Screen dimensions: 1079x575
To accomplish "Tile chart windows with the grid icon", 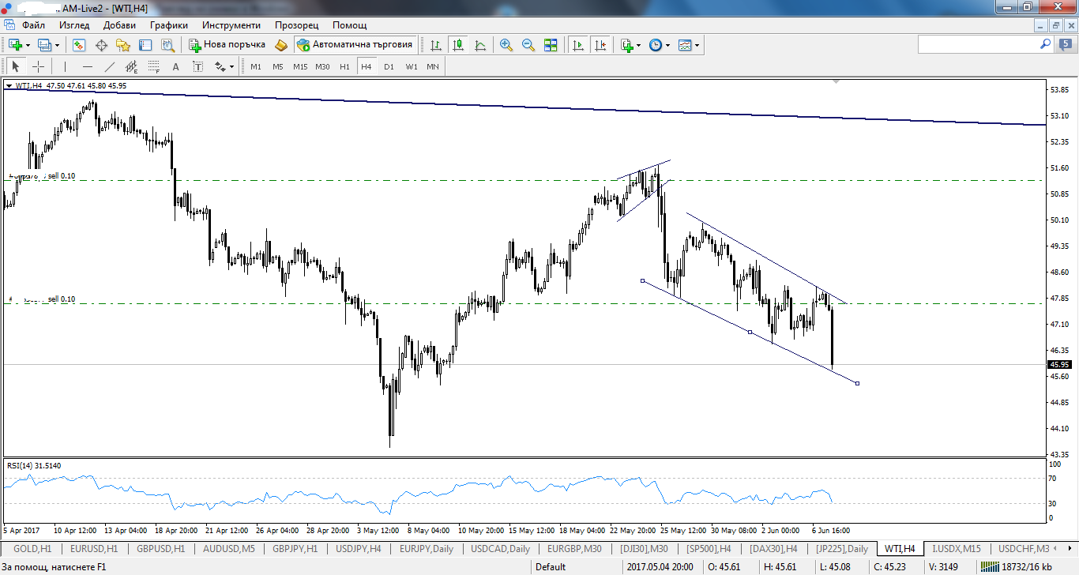I will (551, 45).
